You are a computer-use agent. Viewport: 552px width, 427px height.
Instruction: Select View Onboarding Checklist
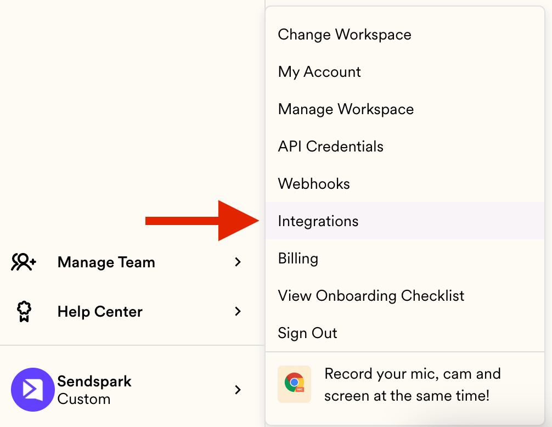pyautogui.click(x=405, y=296)
